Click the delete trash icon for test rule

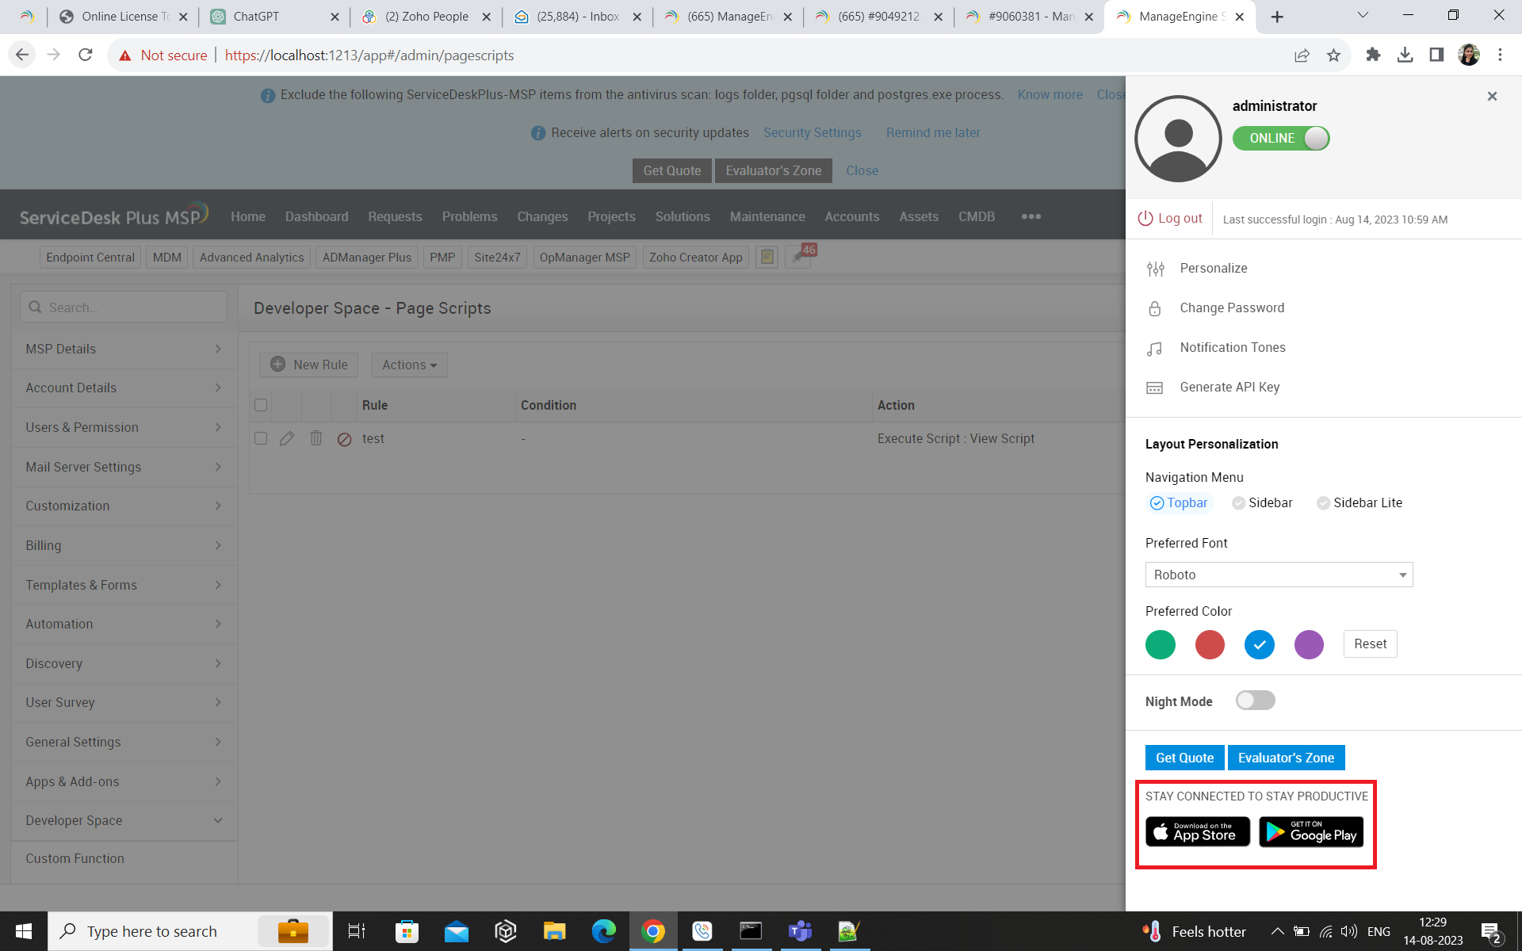(x=315, y=438)
